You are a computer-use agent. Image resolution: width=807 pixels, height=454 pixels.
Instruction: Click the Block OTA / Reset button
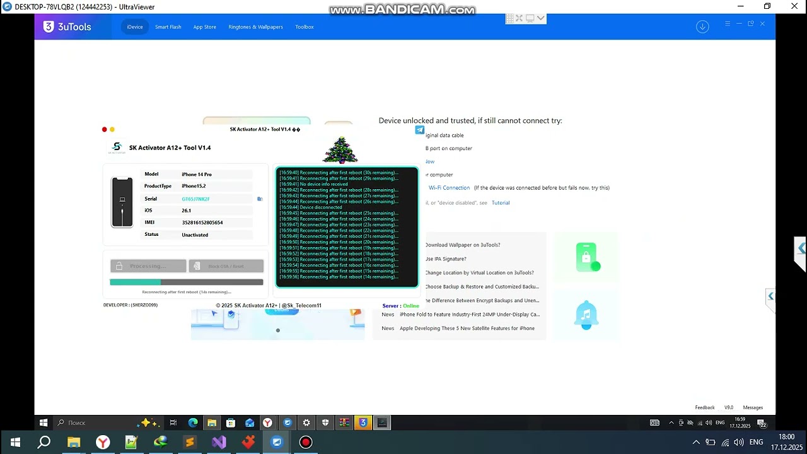click(226, 266)
